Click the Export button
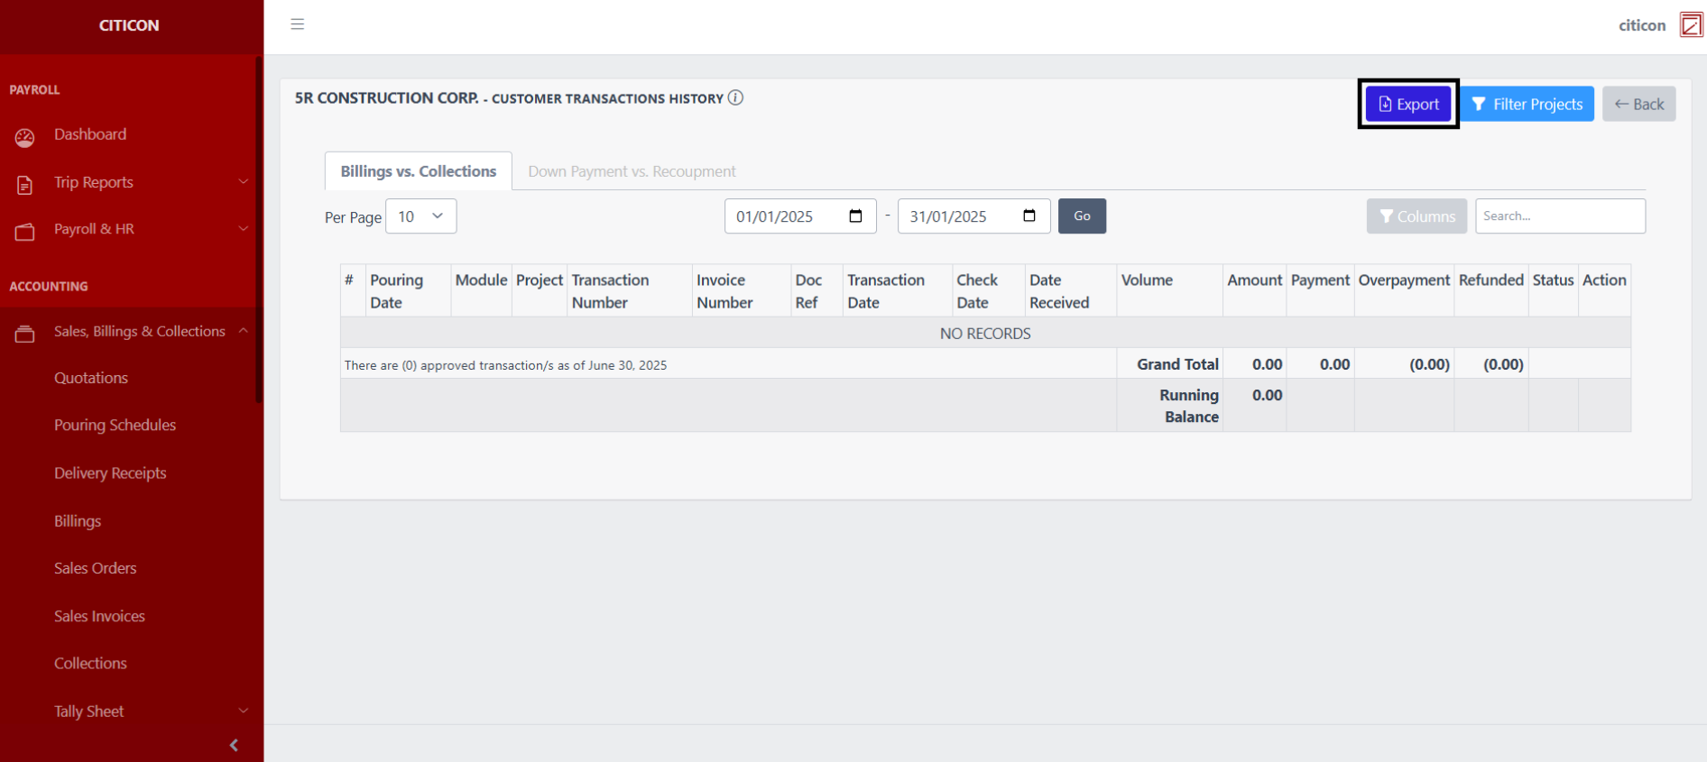 (x=1407, y=104)
